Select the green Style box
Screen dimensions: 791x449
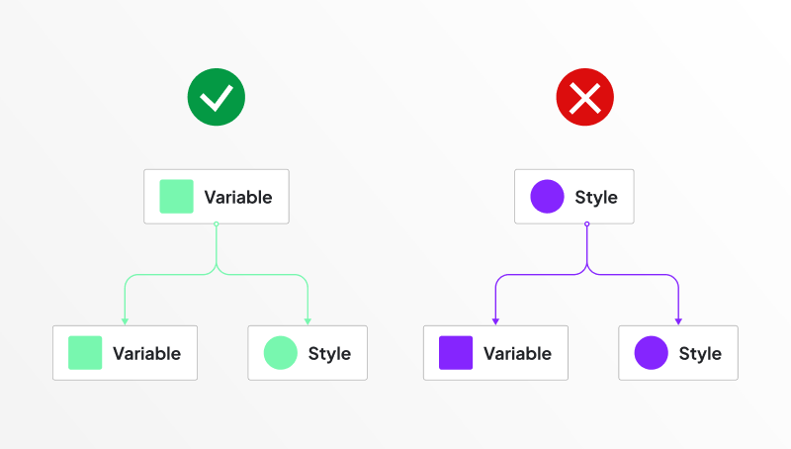tap(308, 353)
